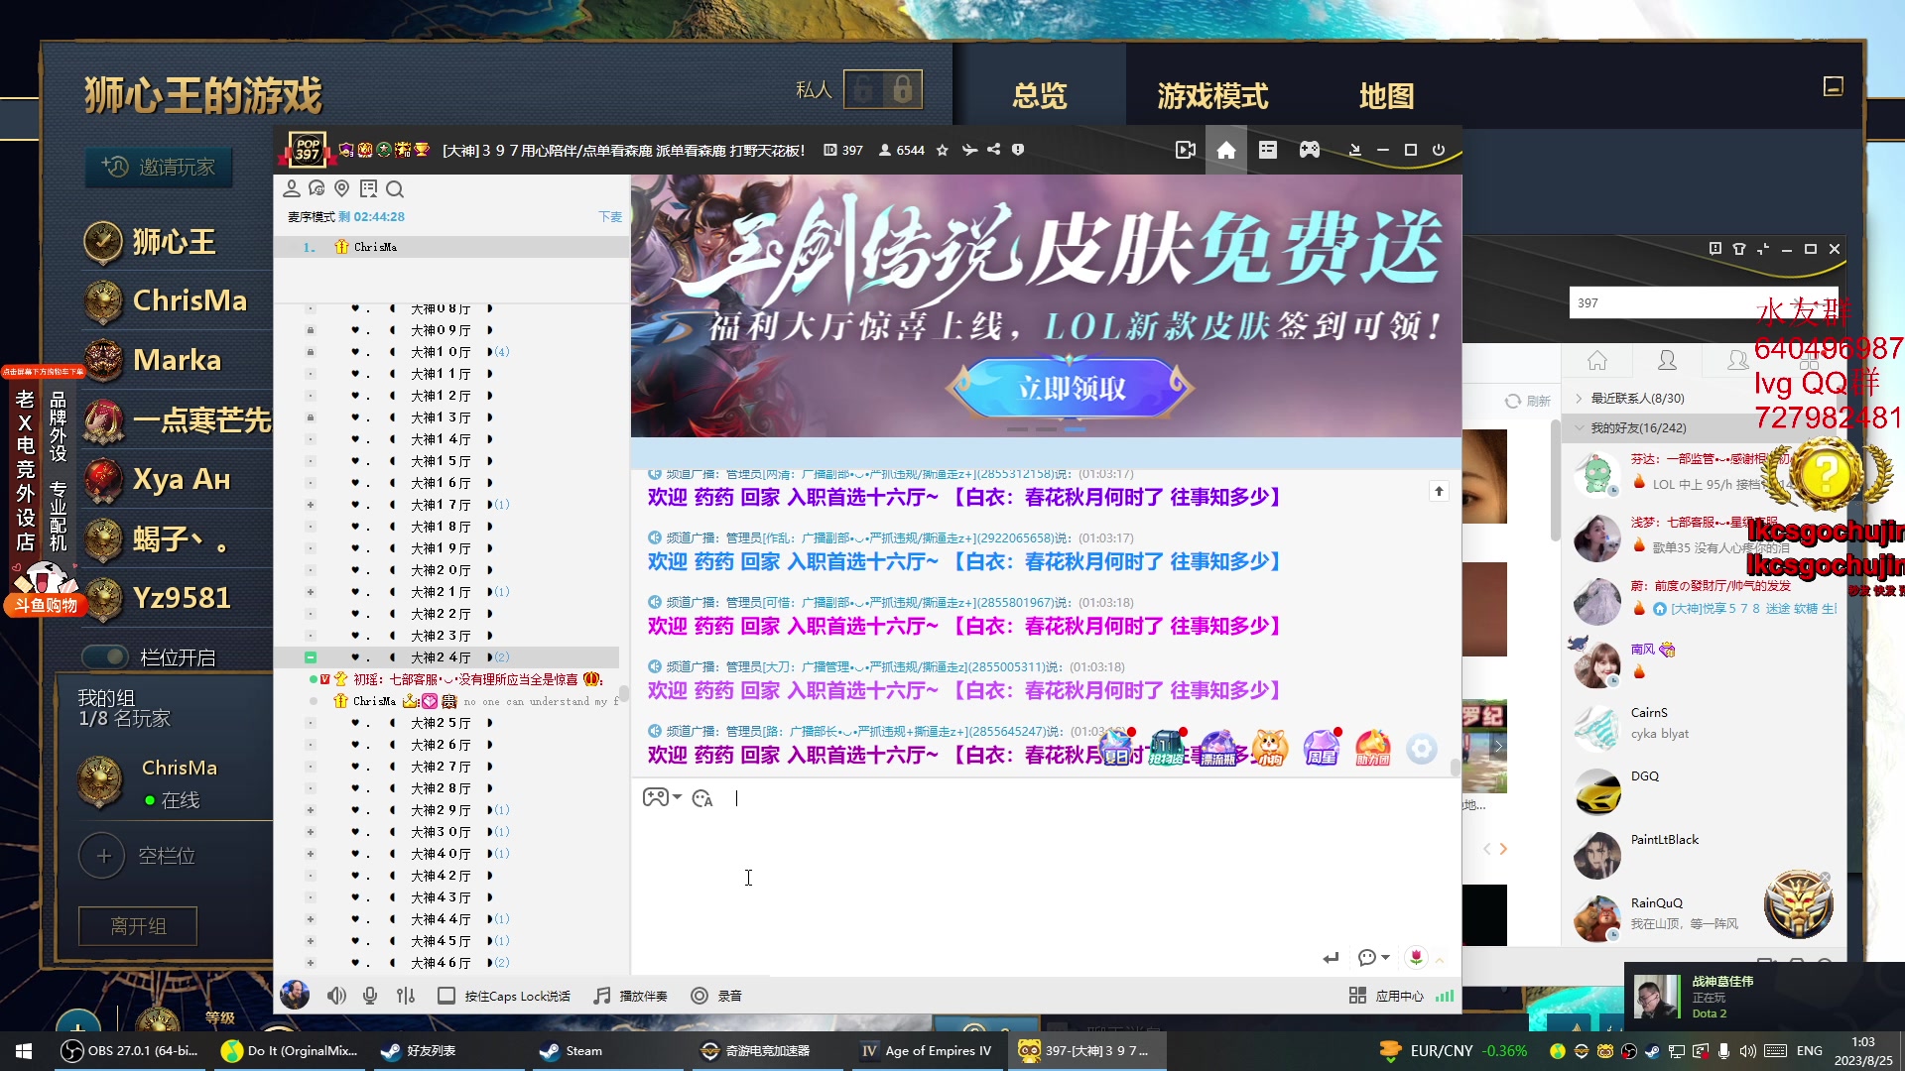Open the notes icon above channel tree
The width and height of the screenshot is (1905, 1071).
(x=369, y=188)
